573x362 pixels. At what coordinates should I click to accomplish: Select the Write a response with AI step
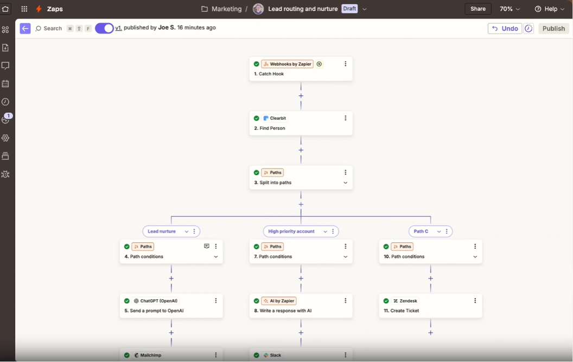[301, 306]
